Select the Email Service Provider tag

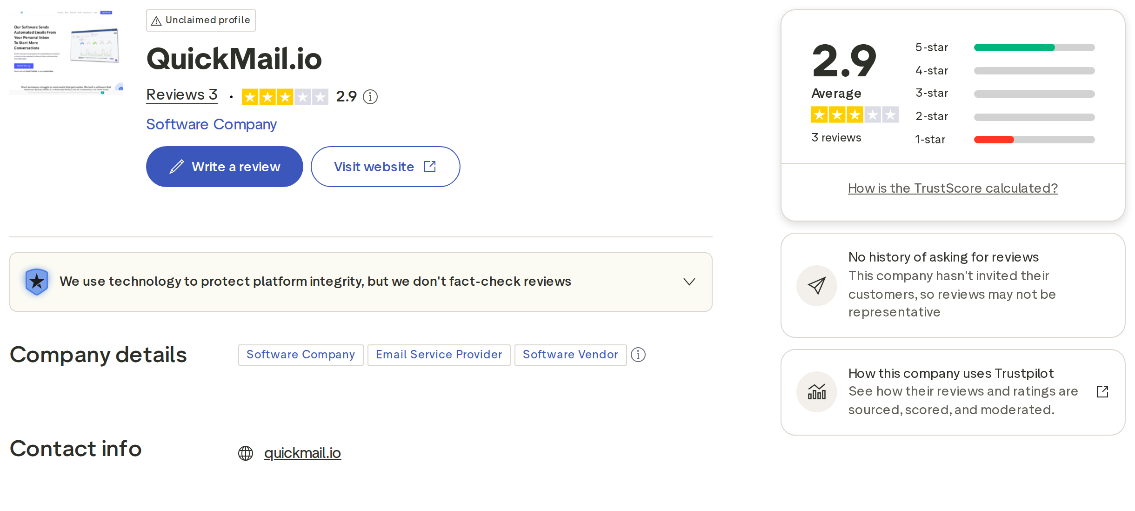pos(439,355)
